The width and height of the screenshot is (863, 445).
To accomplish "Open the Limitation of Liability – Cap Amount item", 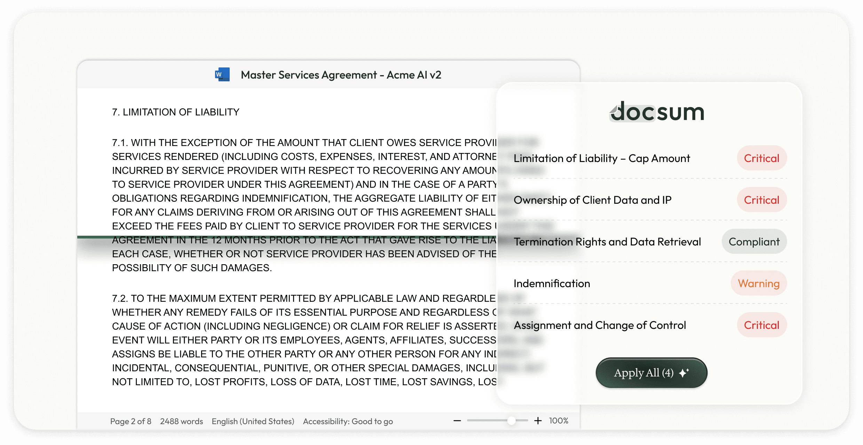I will (602, 158).
